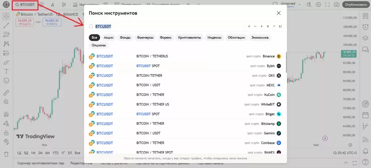Select the Криптовалюты filter chip

[189, 37]
